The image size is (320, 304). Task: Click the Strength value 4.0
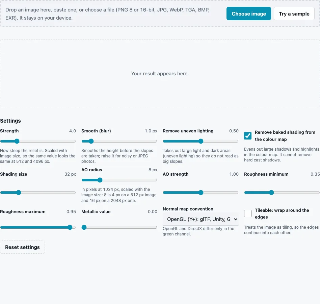pos(73,131)
